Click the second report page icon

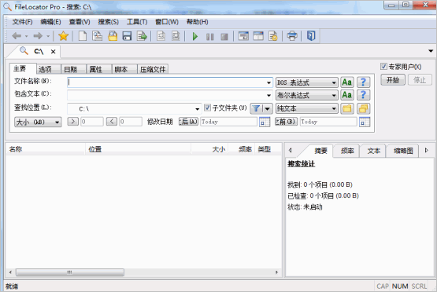[x=176, y=36]
